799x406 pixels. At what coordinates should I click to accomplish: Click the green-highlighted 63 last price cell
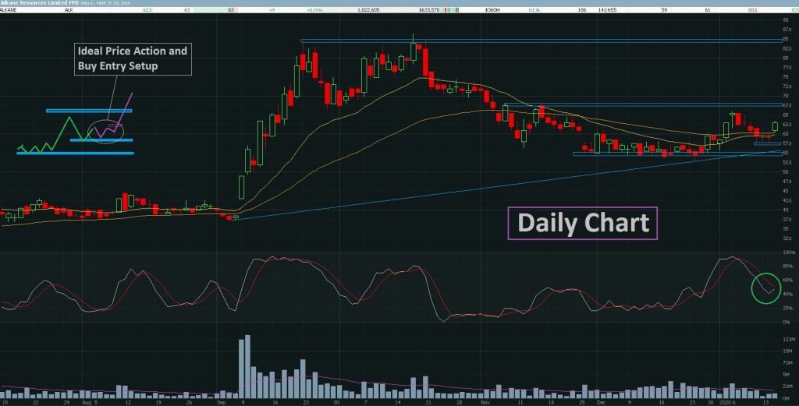click(x=214, y=9)
